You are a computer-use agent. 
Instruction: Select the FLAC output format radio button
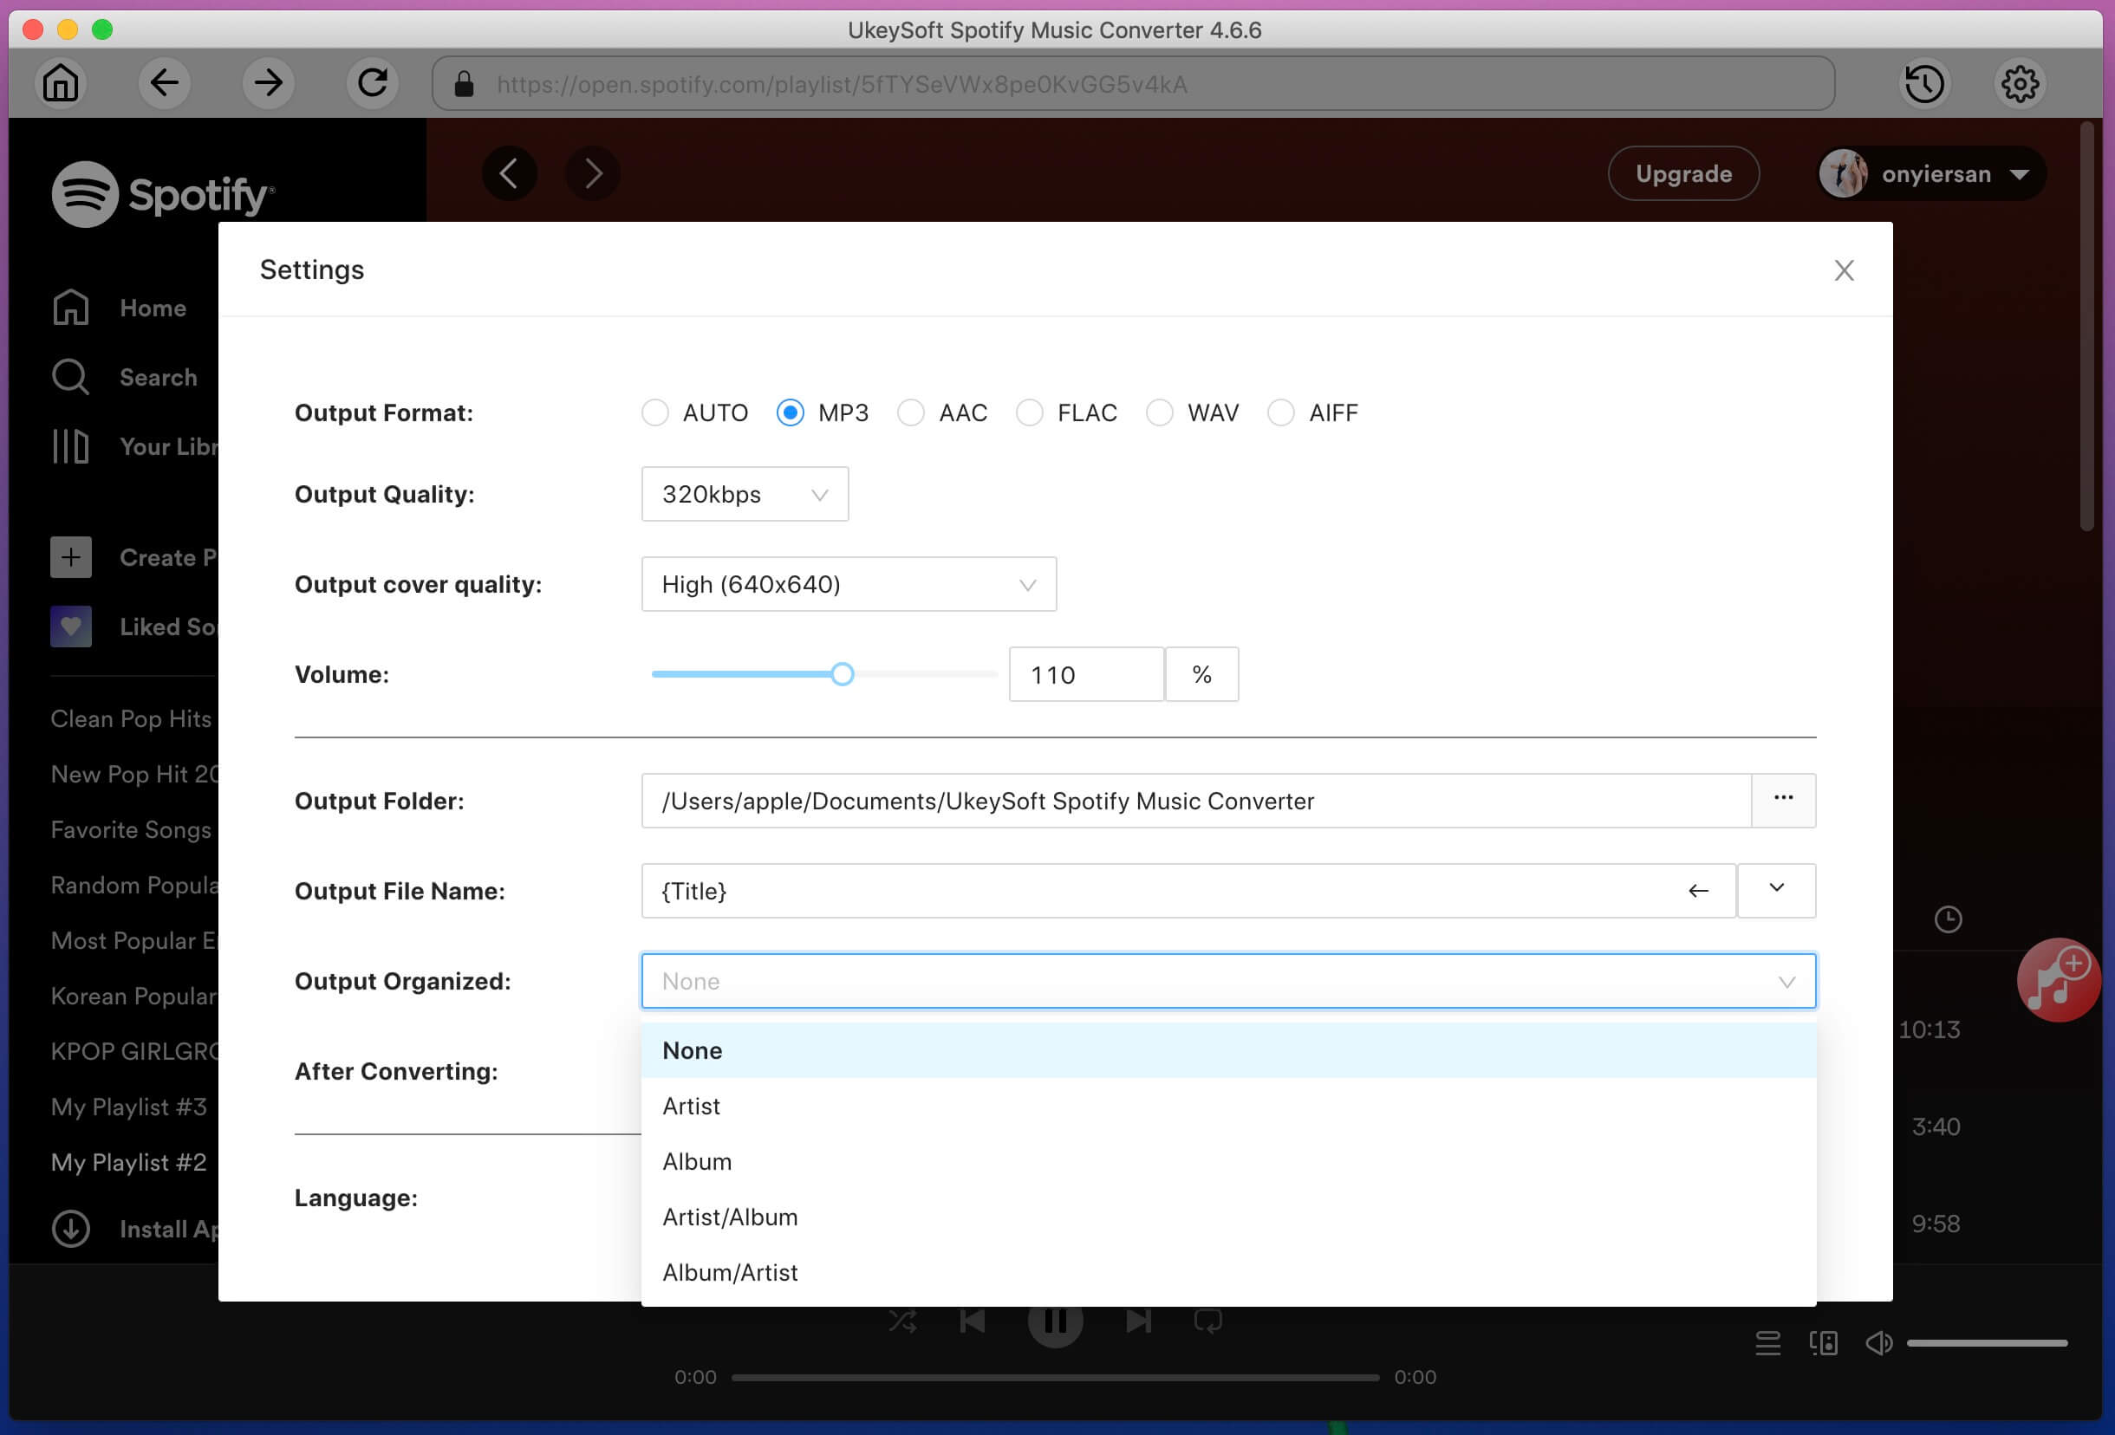click(1029, 413)
